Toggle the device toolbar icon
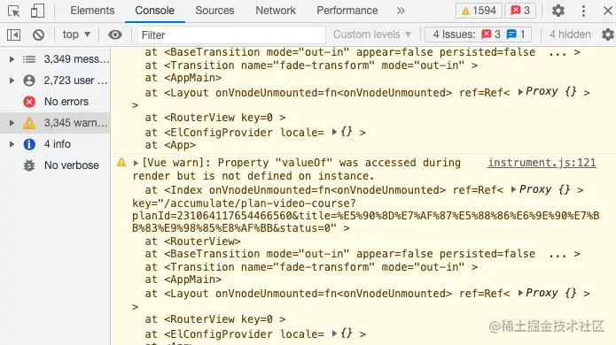Image resolution: width=616 pixels, height=345 pixels. 37,11
